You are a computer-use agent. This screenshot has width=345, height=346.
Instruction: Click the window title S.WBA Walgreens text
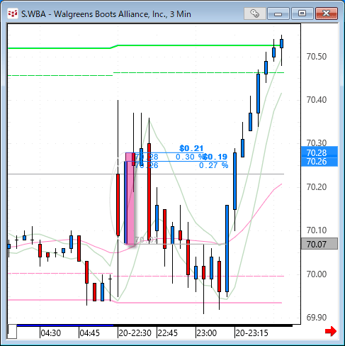pyautogui.click(x=106, y=14)
